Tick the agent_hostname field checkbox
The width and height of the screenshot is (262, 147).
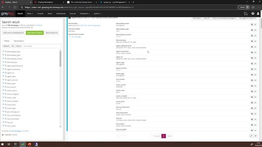point(6,69)
